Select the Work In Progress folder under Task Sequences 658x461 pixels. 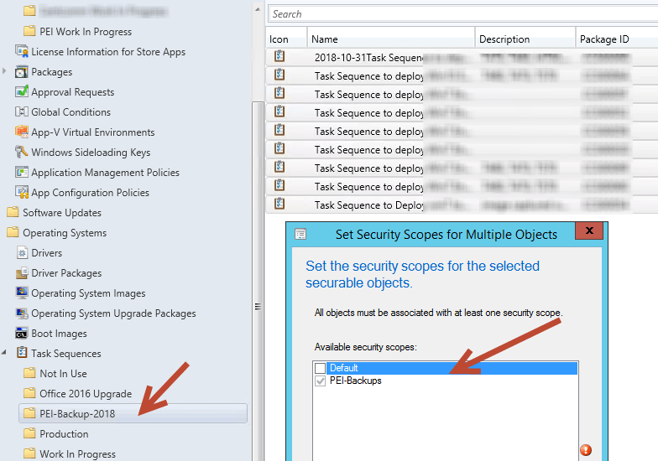click(77, 454)
